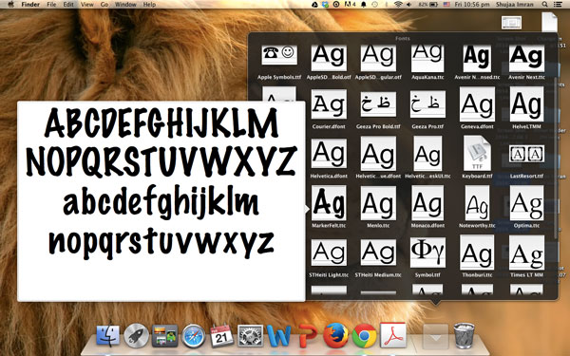Open Helvetica.dfont font icon

click(x=329, y=153)
